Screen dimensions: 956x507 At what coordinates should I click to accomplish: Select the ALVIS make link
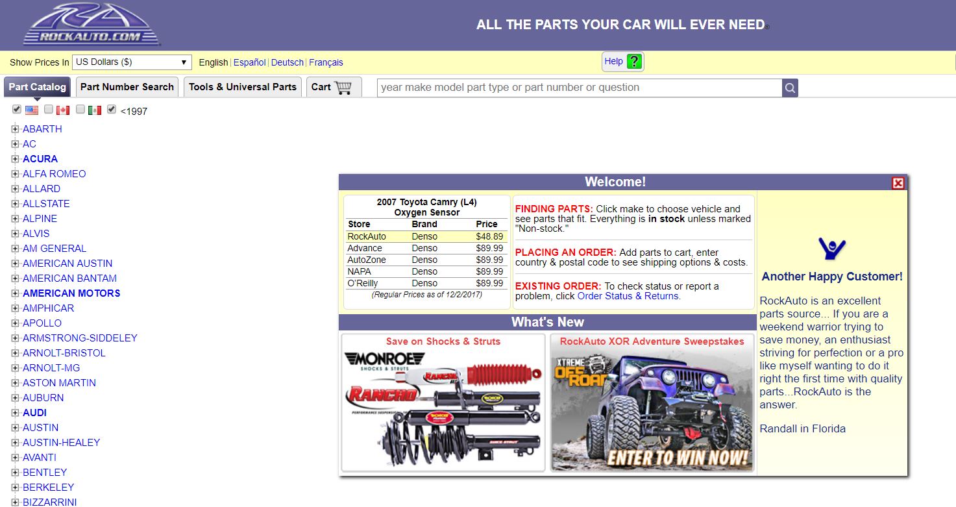36,234
